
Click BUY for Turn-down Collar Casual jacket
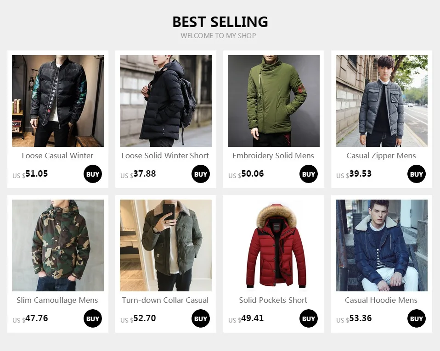pyautogui.click(x=201, y=318)
